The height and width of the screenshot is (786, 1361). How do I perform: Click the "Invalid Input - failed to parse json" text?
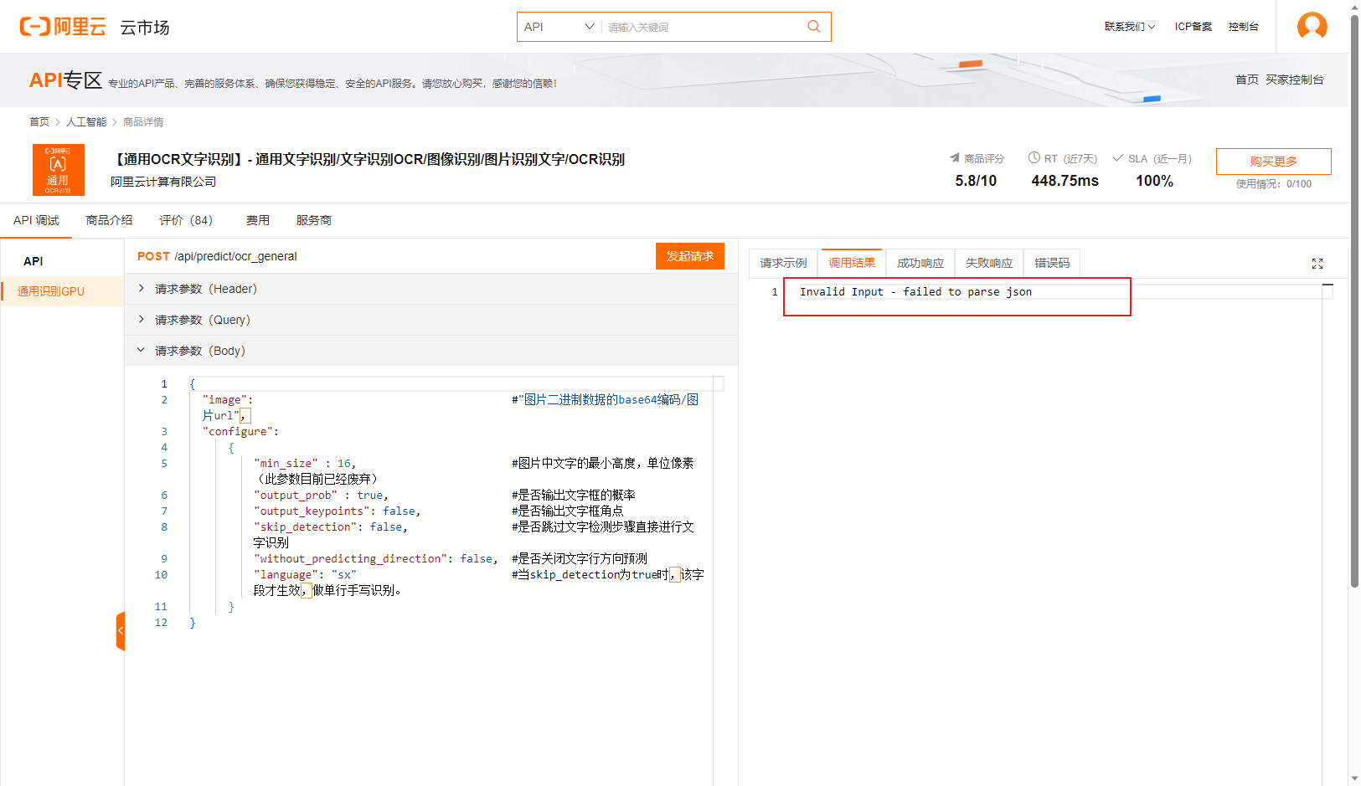(x=915, y=292)
